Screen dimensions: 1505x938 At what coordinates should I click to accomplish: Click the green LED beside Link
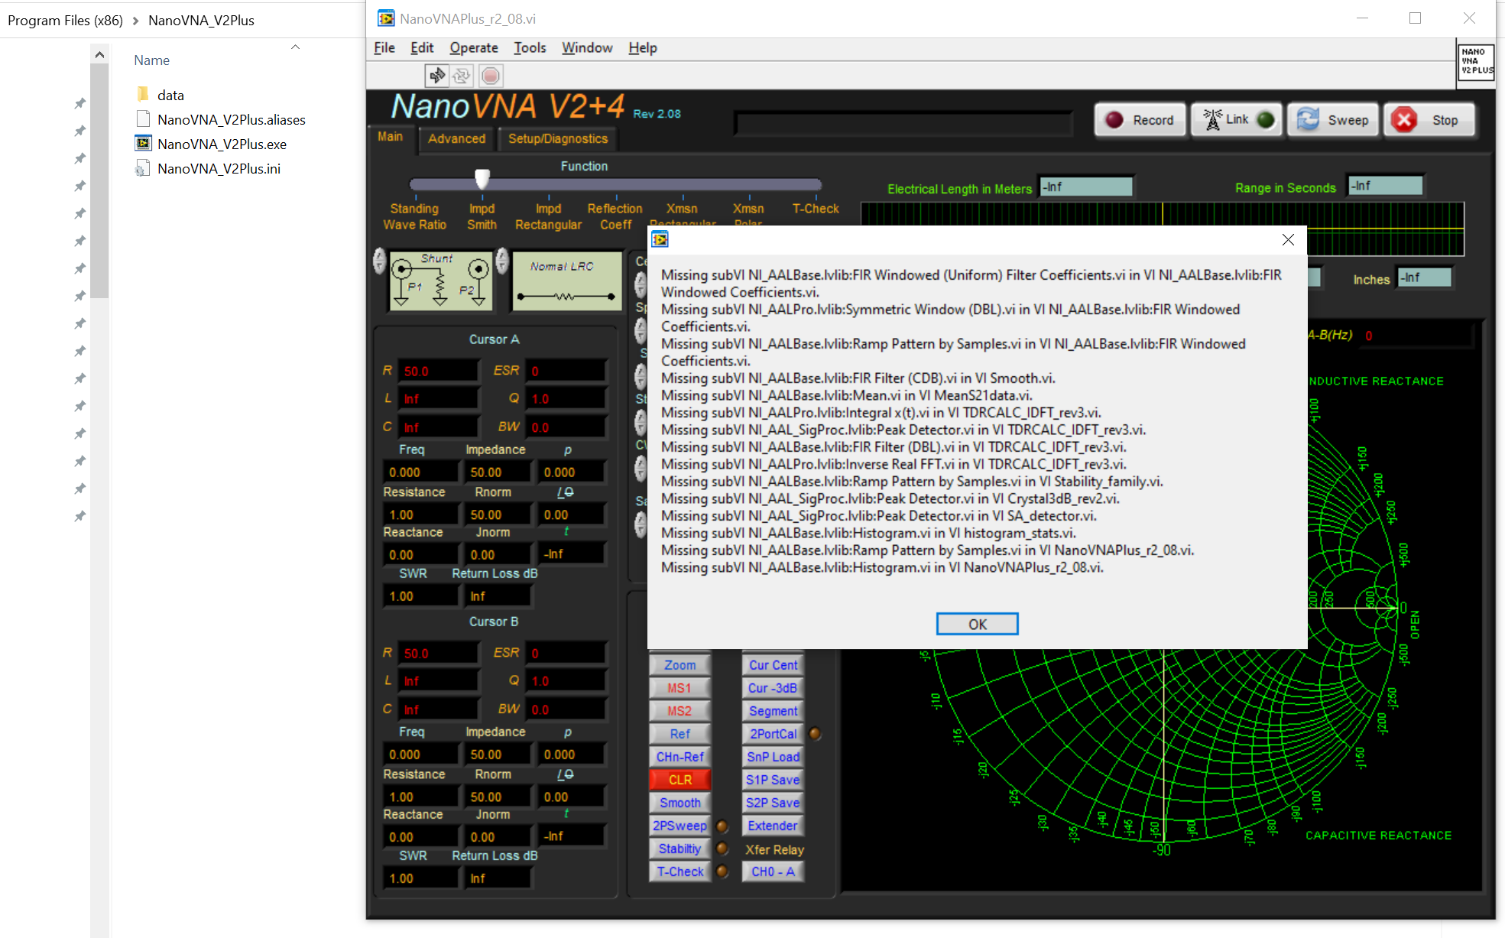click(x=1266, y=120)
